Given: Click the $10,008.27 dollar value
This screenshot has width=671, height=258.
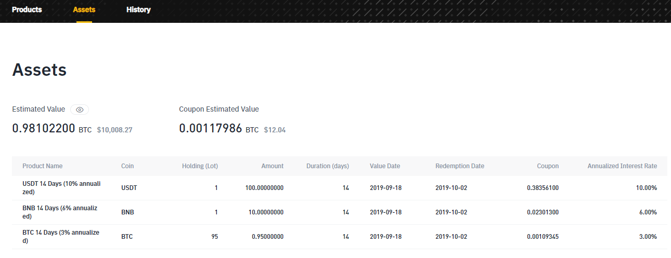Looking at the screenshot, I should click(x=114, y=130).
